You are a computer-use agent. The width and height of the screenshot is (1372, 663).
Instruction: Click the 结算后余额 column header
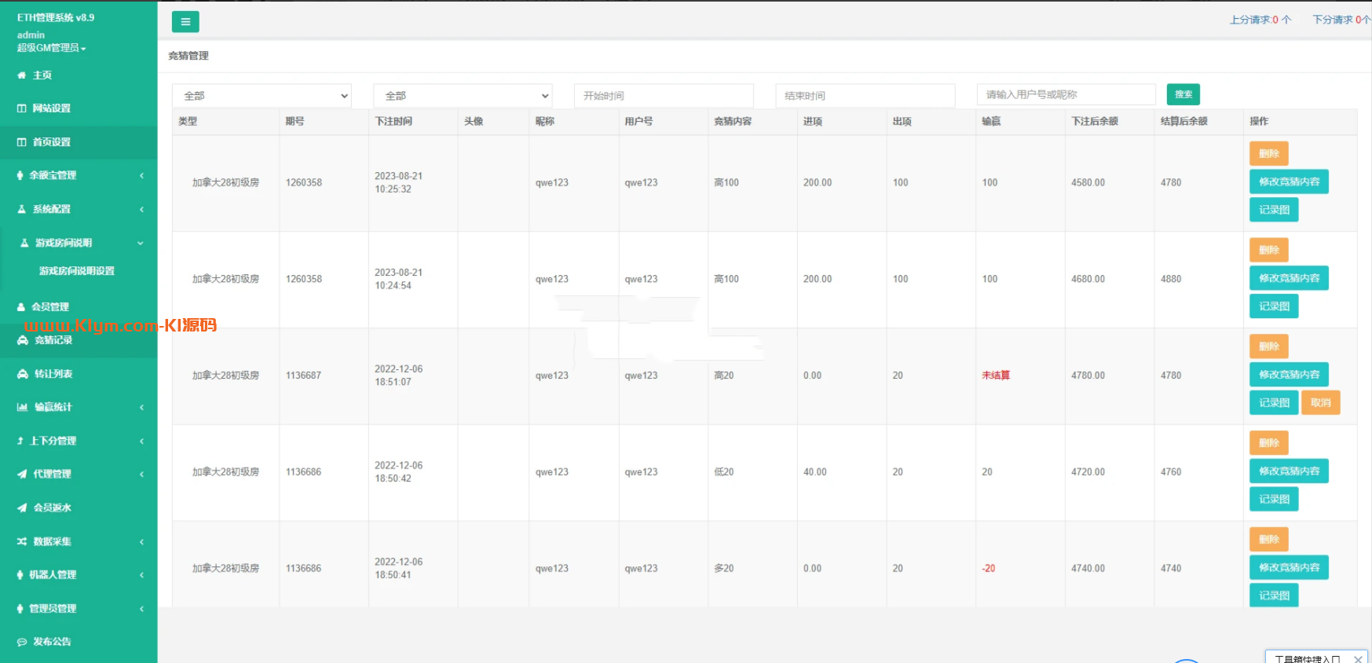pos(1184,122)
